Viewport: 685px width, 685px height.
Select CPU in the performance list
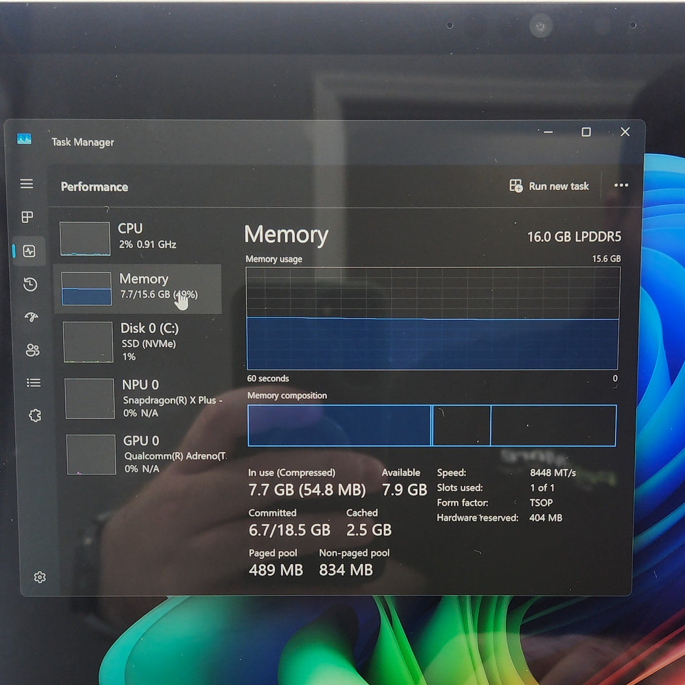point(137,237)
